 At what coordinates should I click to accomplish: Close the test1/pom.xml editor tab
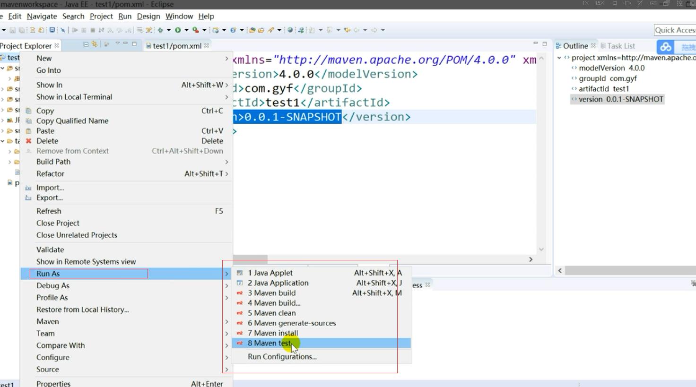click(207, 45)
